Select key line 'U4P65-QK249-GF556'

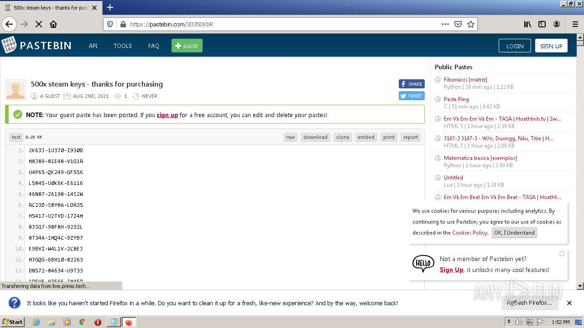click(x=56, y=172)
